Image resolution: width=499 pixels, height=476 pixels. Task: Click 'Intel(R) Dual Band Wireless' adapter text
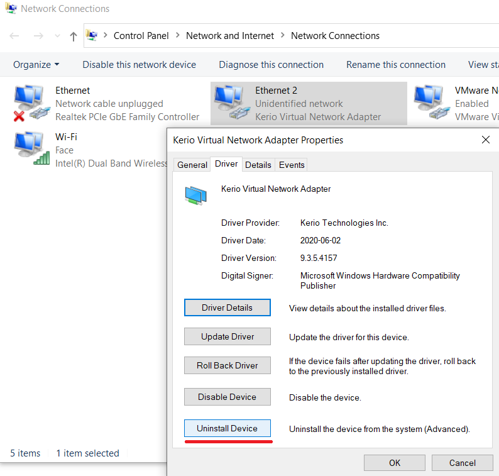[x=111, y=163]
